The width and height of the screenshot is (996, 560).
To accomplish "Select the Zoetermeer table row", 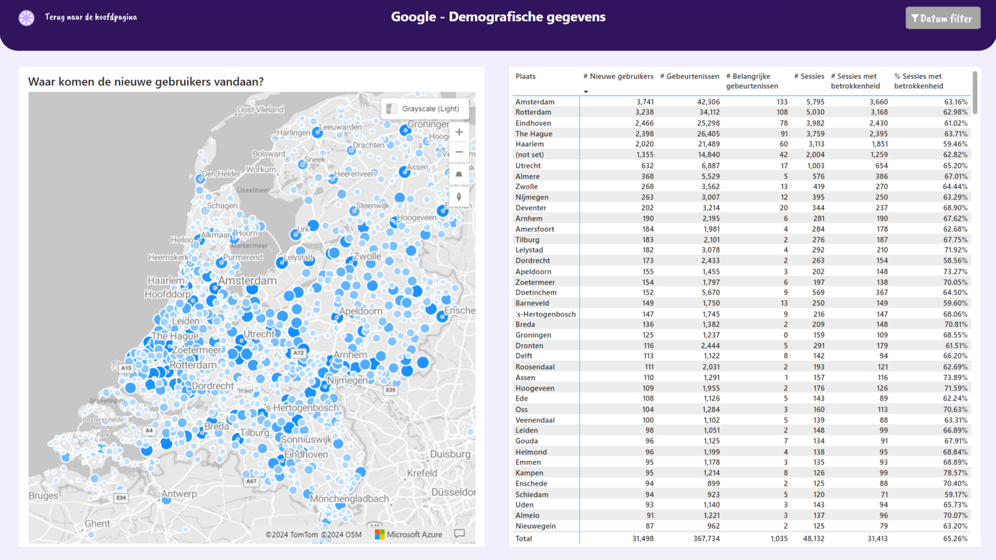I will click(x=742, y=282).
